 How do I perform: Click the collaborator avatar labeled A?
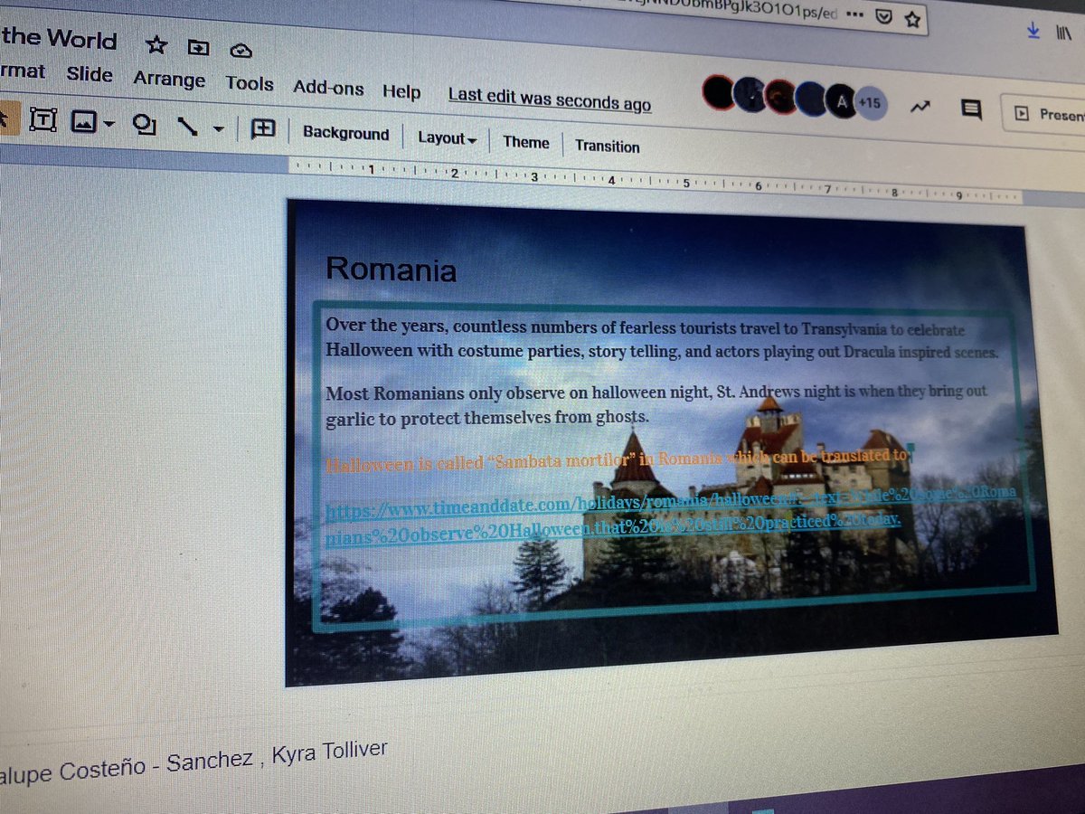(842, 100)
